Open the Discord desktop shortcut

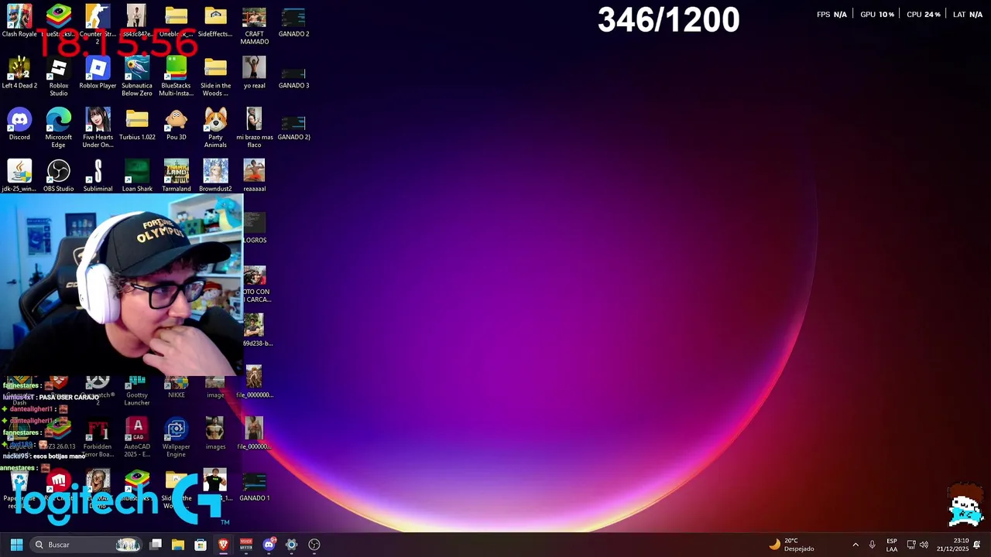tap(19, 125)
